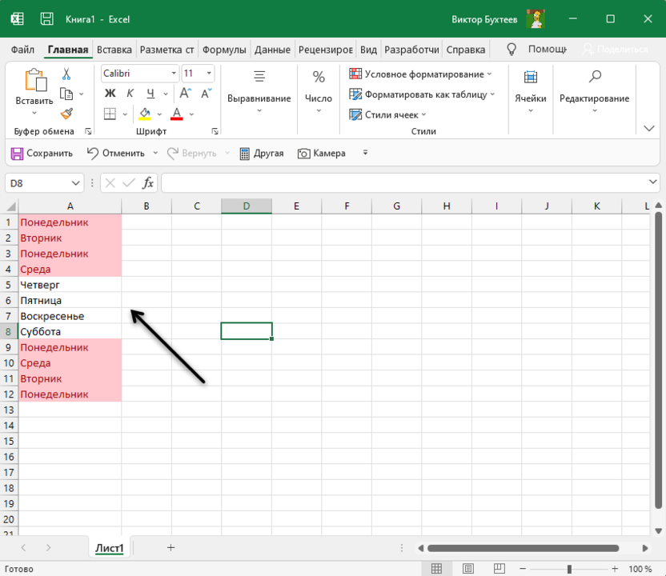
Task: Open clipboard dialog launcher
Action: [88, 131]
